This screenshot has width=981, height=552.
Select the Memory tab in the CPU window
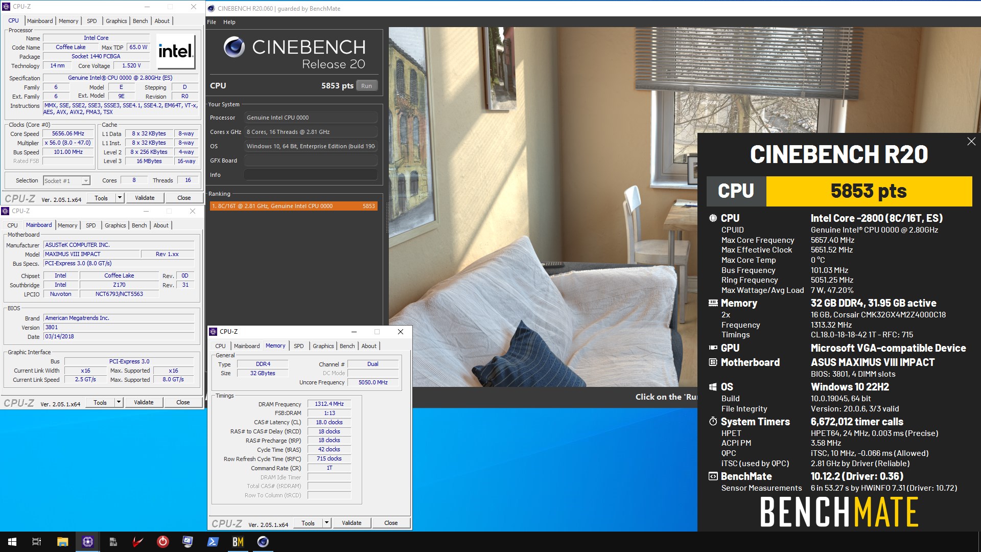[x=68, y=21]
